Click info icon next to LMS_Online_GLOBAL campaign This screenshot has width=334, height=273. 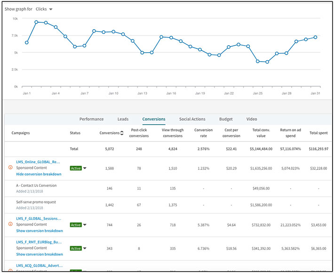point(11,167)
